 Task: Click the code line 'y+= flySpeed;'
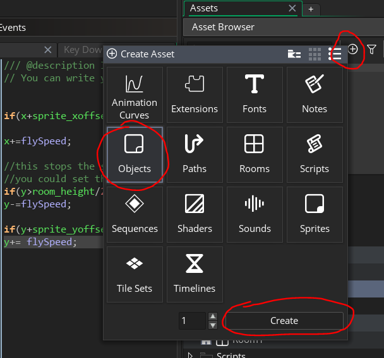point(40,242)
